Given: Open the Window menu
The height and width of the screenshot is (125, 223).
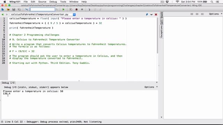Looking at the screenshot, I should click(x=74, y=2).
